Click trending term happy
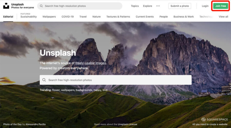 [97, 90]
